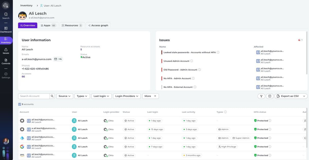Image resolution: width=309 pixels, height=160 pixels.
Task: Click the blue diamond app icon in third row
Action: pyautogui.click(x=22, y=138)
